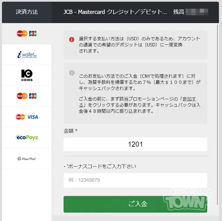Click the blurred 残高 balance amount
Image resolution: width=222 pixels, height=221 pixels.
(x=197, y=12)
